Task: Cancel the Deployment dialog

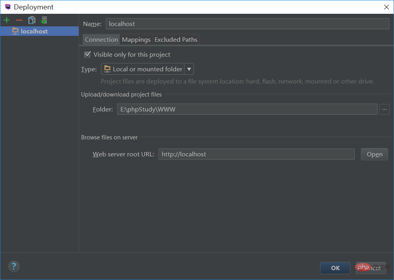Action: tap(371, 268)
